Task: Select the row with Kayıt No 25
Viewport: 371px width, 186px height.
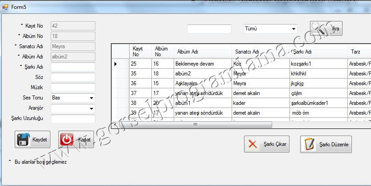Action: [140, 64]
